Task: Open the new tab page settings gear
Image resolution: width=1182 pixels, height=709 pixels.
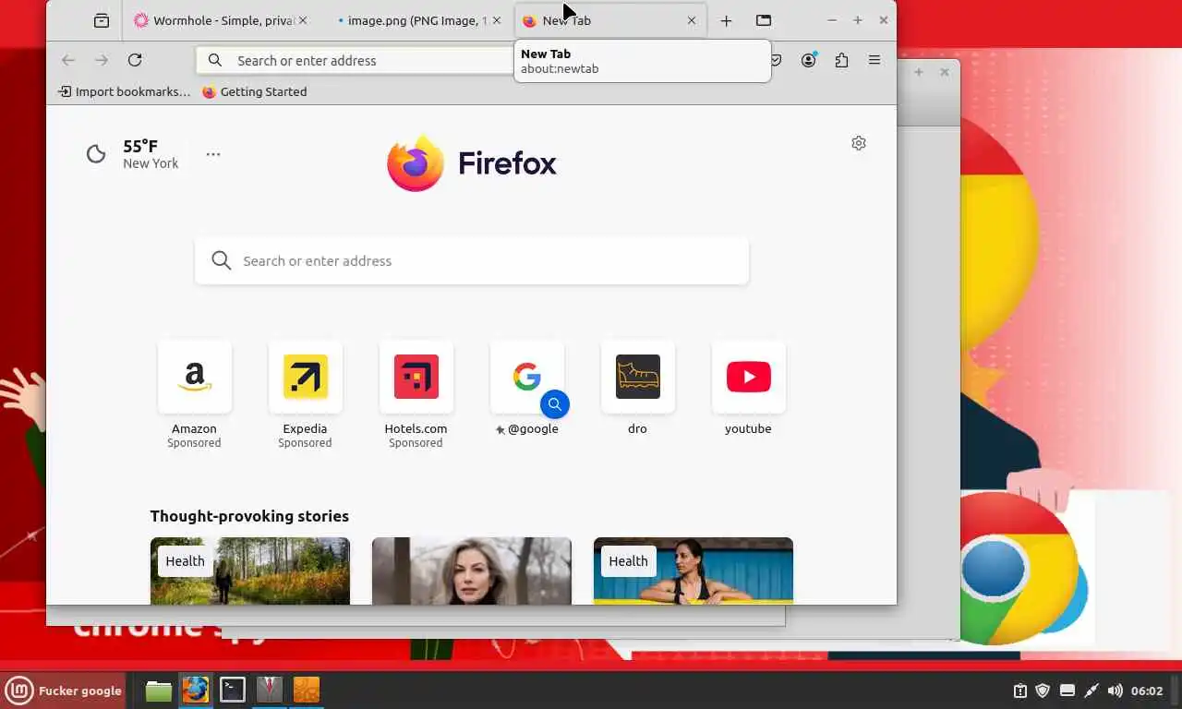Action: [x=859, y=143]
